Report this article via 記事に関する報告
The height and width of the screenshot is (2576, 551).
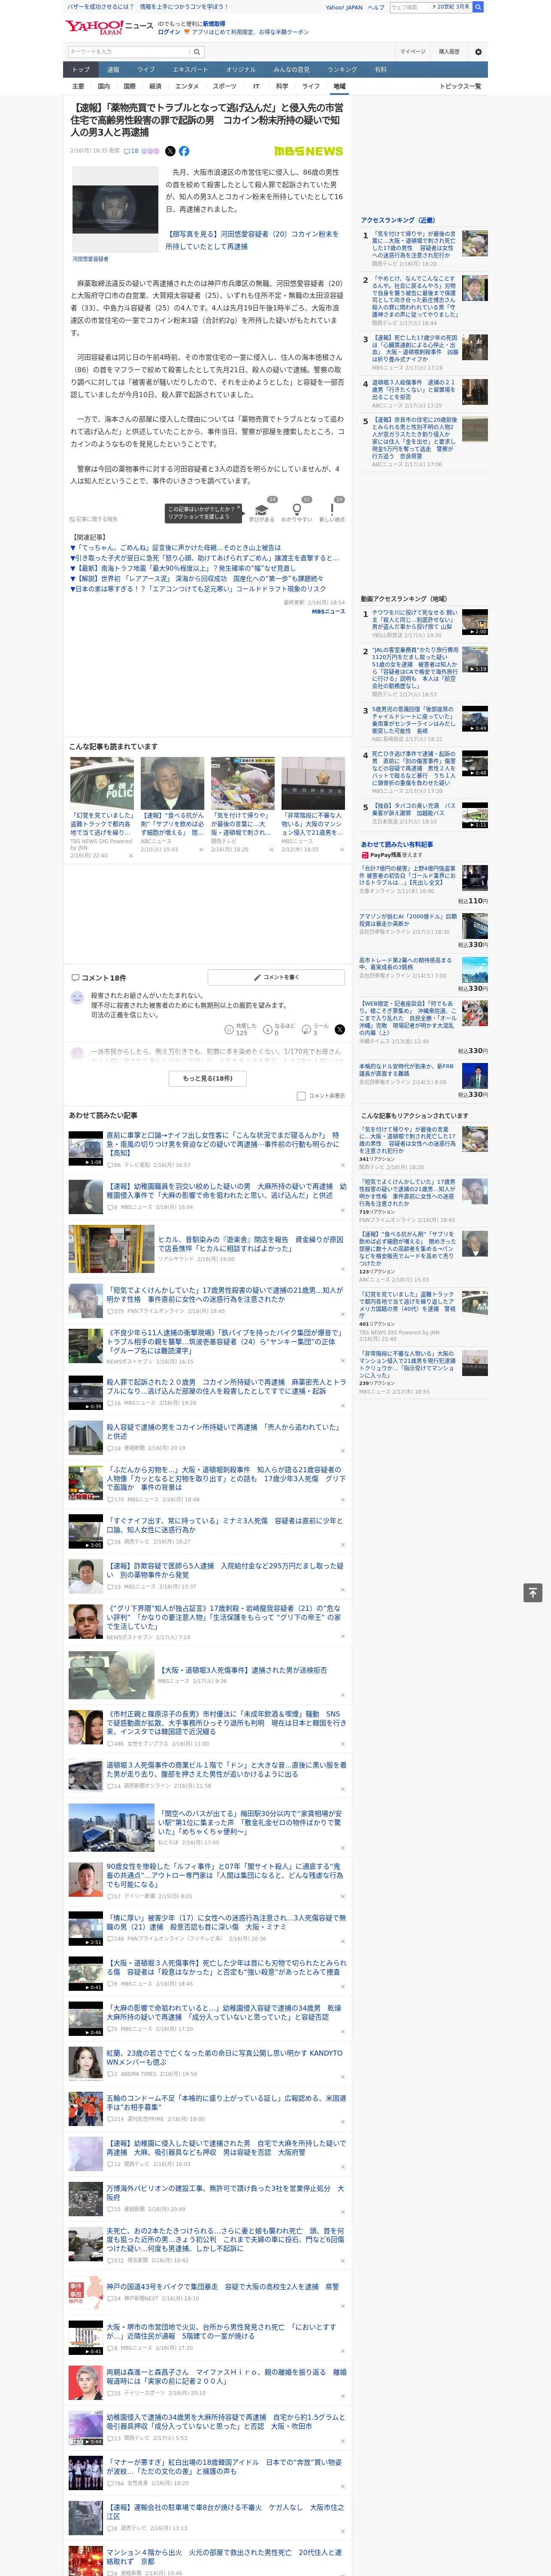[94, 519]
